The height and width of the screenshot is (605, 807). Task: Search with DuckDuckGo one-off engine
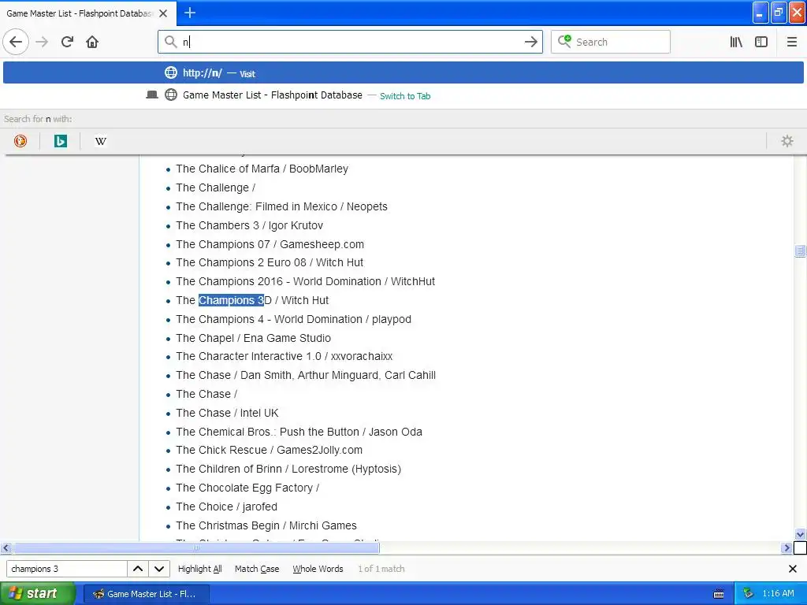coord(20,141)
